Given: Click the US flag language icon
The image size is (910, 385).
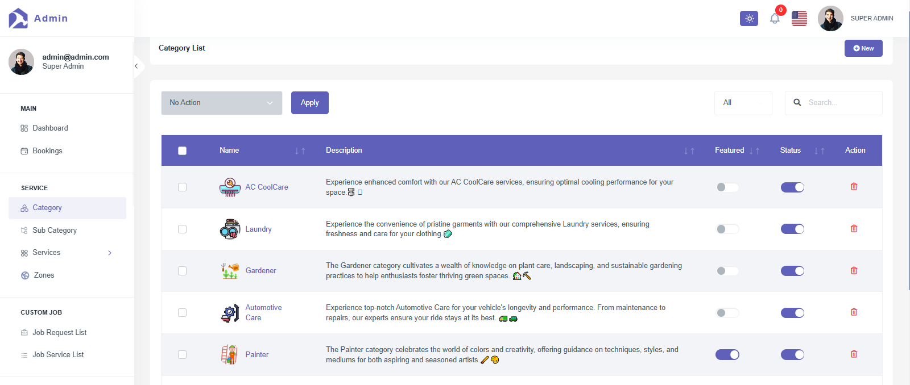Looking at the screenshot, I should click(799, 19).
